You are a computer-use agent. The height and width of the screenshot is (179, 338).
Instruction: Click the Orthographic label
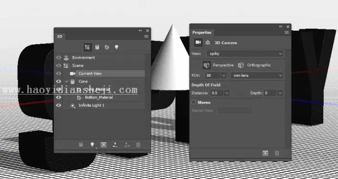point(259,65)
